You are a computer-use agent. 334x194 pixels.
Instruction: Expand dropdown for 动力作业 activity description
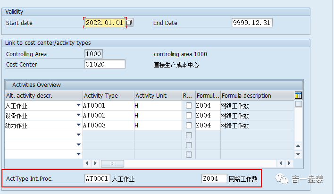click(x=79, y=125)
